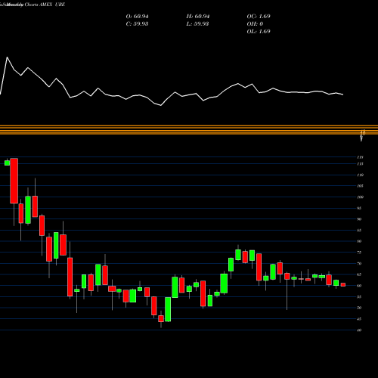The image size is (378, 378).
Task: Click the 60 price axis label
Action: click(x=359, y=286)
